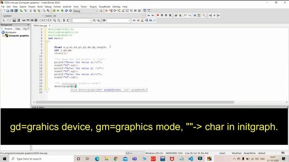Select the Workspace tree item

(11, 32)
